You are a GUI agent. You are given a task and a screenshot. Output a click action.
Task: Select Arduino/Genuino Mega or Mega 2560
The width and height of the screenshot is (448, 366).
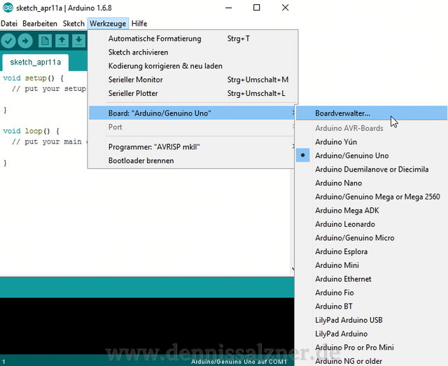pyautogui.click(x=372, y=197)
